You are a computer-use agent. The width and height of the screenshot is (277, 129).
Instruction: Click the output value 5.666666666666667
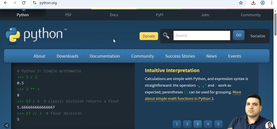coord(36,107)
